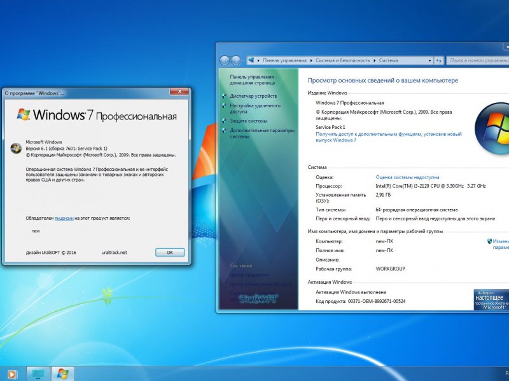Click the computer icon in the address bar
This screenshot has height=381, width=509.
point(251,60)
